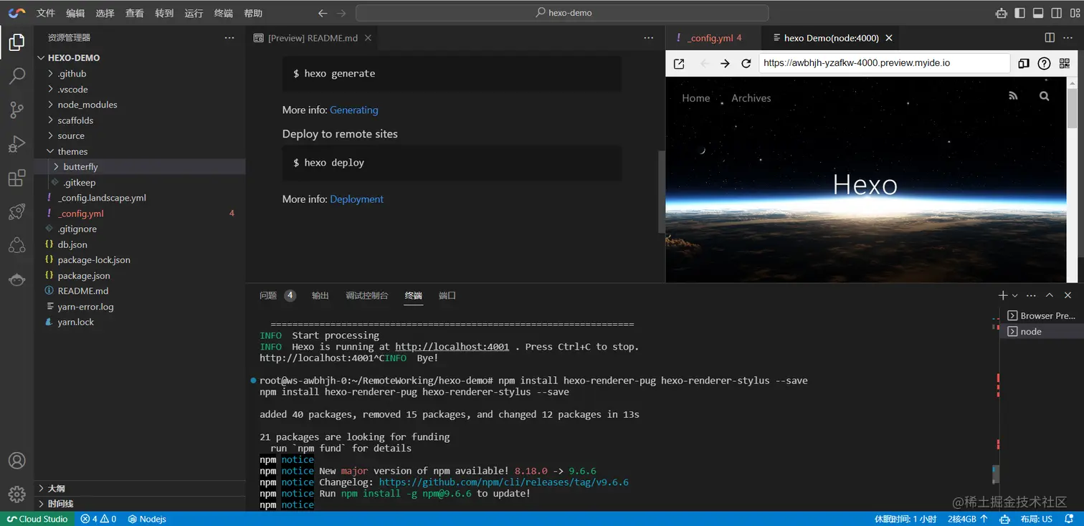Close the hexo Demo preview tab
This screenshot has height=526, width=1084.
click(889, 38)
